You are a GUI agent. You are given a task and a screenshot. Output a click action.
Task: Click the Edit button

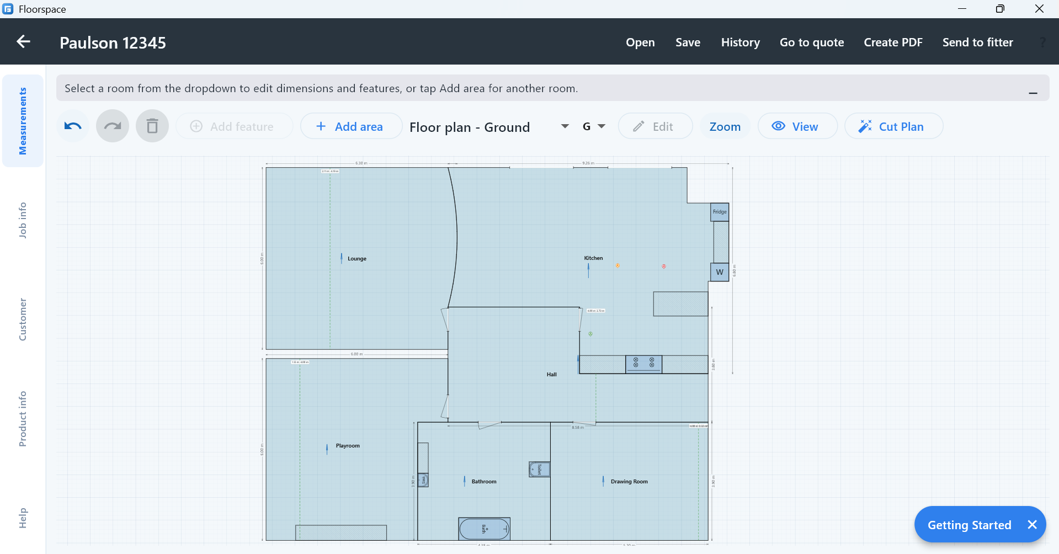(655, 126)
